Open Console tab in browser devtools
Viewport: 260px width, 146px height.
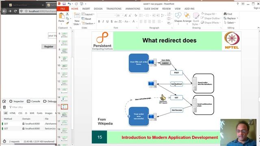coord(33,101)
